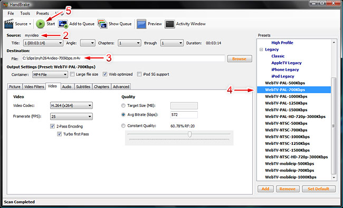Toggle the Turbo first Pass checkbox
Image resolution: width=343 pixels, height=208 pixels.
[59, 134]
